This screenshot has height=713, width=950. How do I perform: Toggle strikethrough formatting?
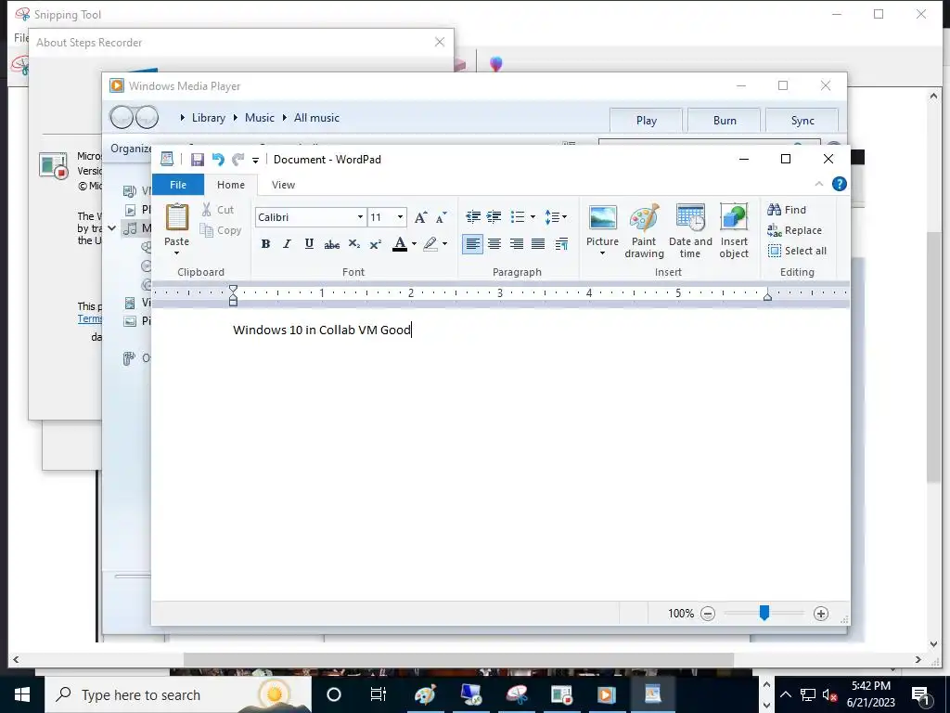coord(331,244)
